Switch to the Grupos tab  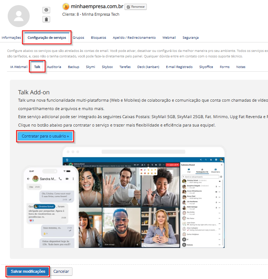point(78,38)
